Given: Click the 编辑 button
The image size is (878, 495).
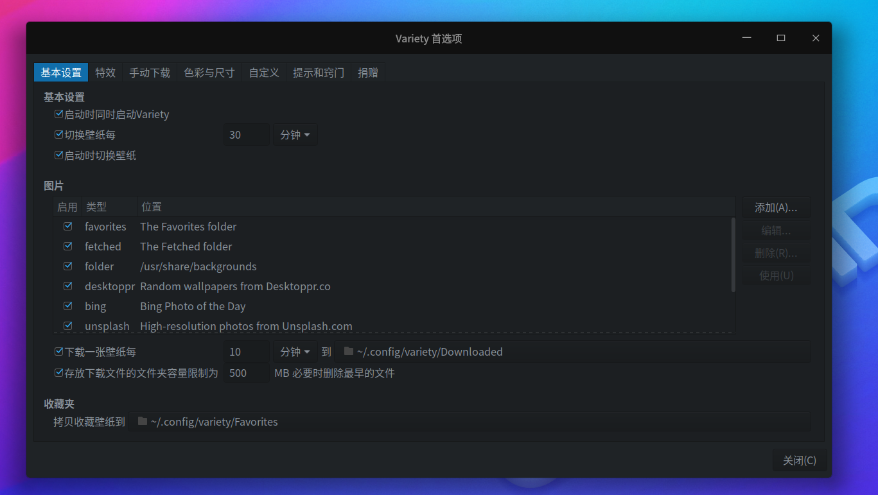Looking at the screenshot, I should pos(775,230).
